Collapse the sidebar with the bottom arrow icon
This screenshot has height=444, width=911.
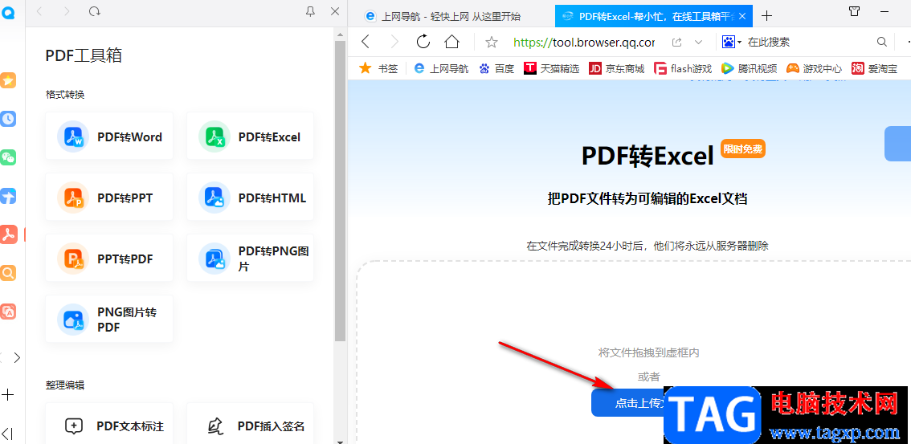[x=7, y=433]
